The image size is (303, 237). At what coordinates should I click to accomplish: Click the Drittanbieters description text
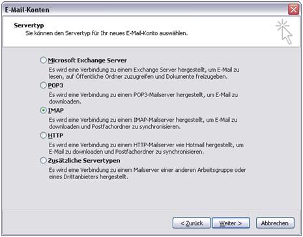[147, 173]
